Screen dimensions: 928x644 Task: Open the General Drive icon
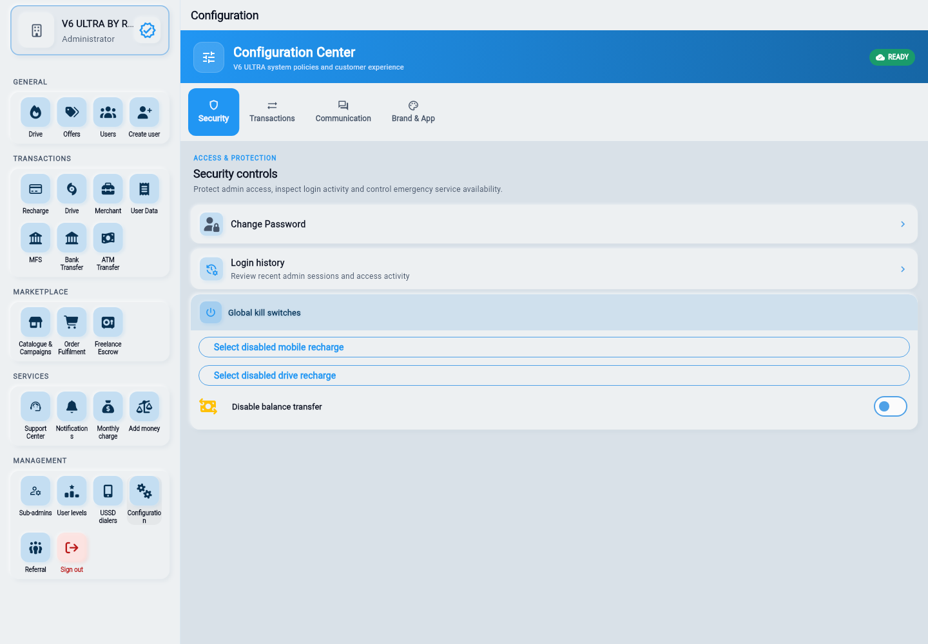click(35, 113)
